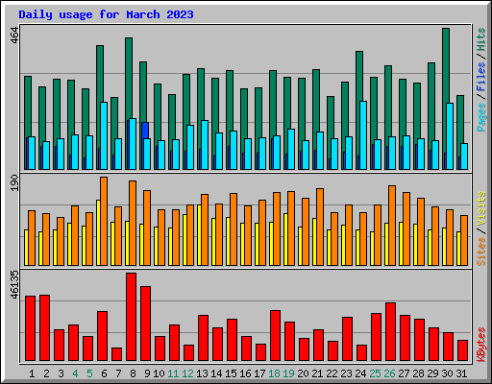Click the yellow sites bar for day 13
The image size is (492, 384).
click(200, 235)
